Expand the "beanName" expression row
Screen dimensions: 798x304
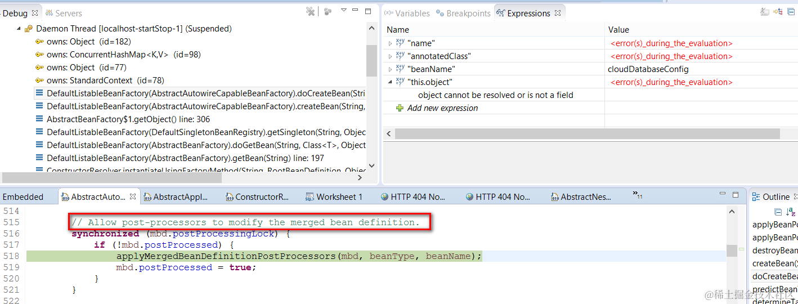click(x=389, y=69)
